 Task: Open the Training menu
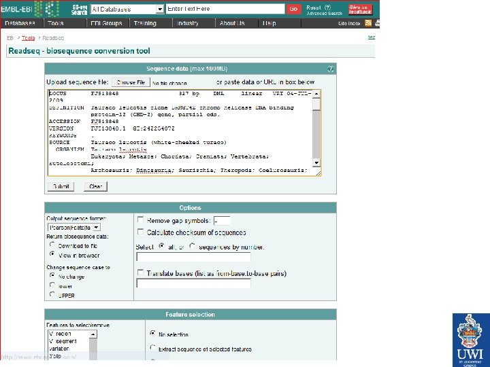click(x=145, y=23)
